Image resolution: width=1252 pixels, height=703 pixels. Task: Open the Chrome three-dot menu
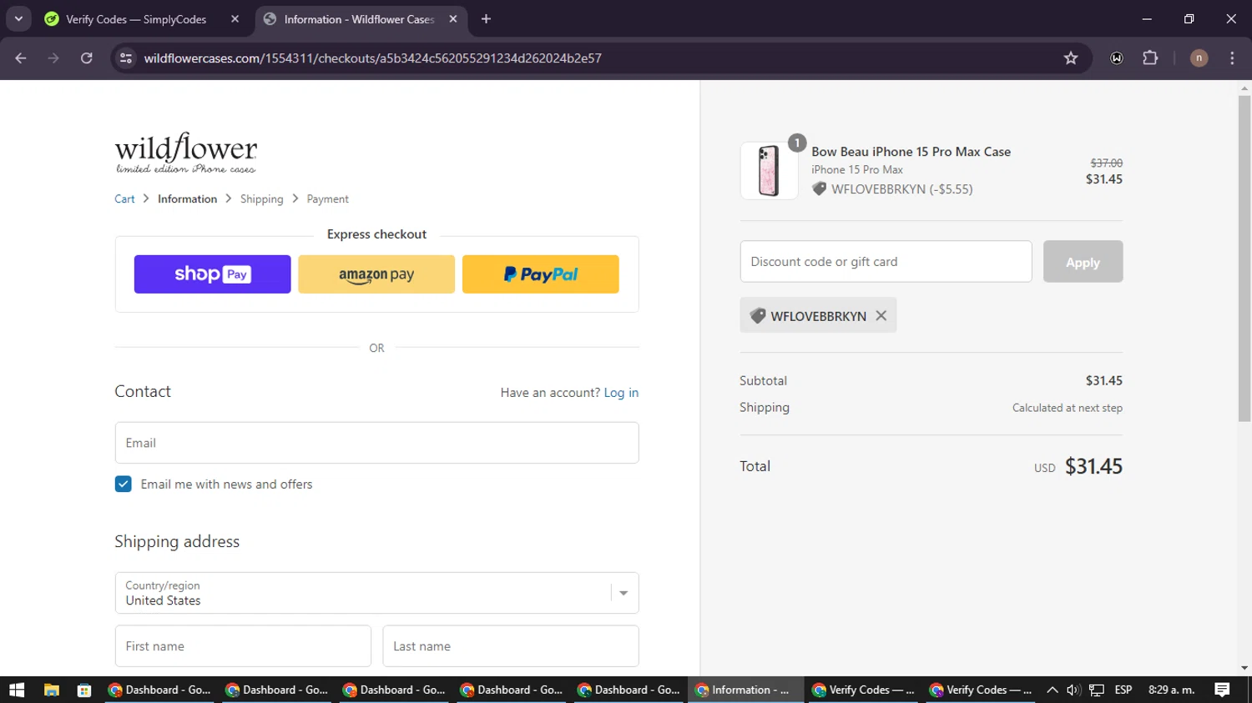pos(1232,58)
